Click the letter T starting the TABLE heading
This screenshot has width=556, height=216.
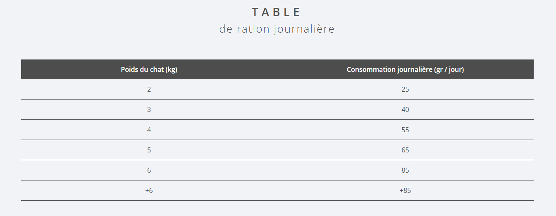click(x=255, y=12)
